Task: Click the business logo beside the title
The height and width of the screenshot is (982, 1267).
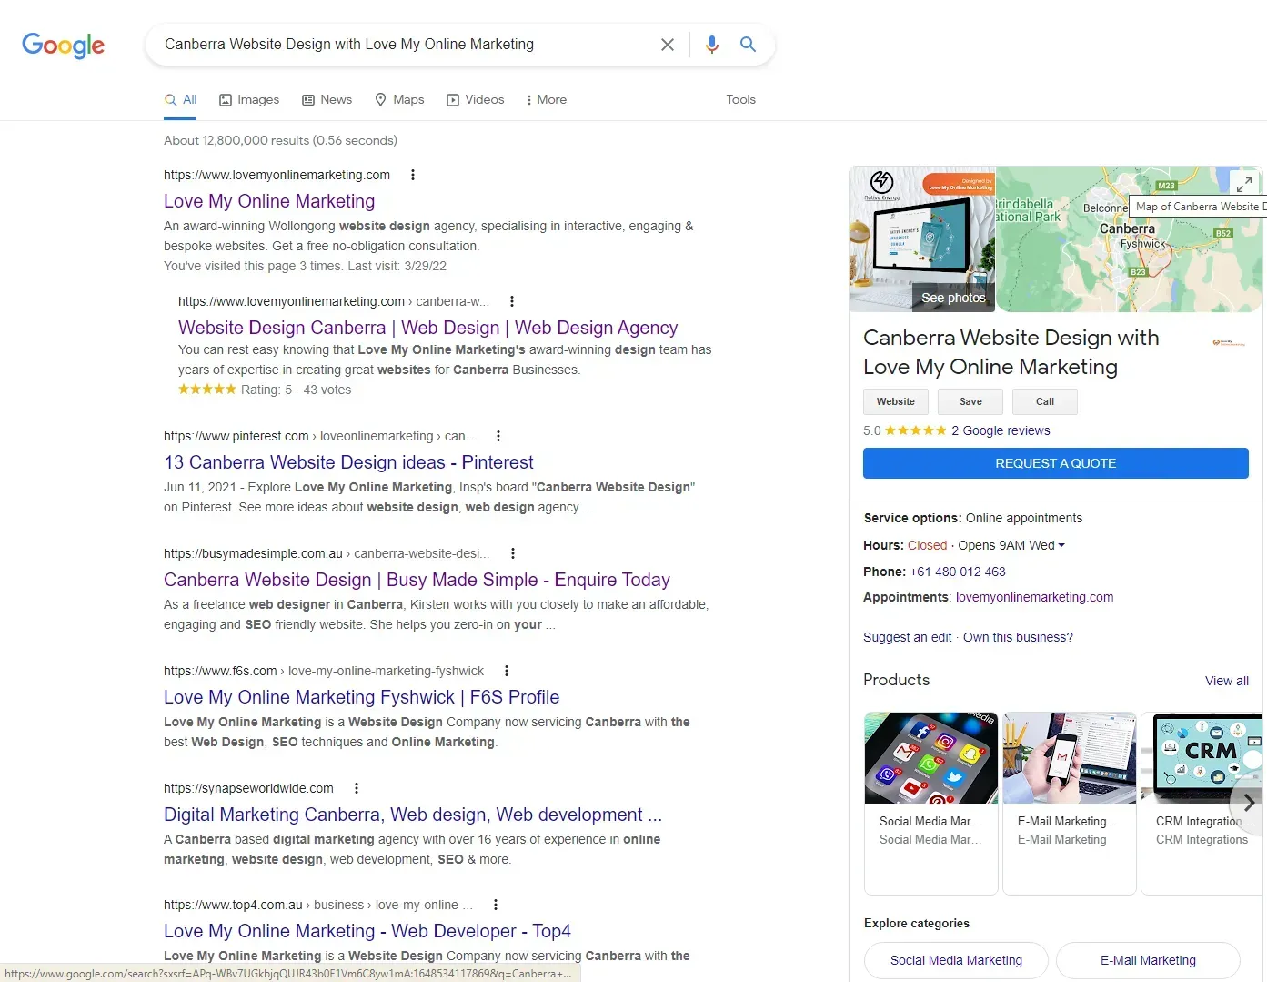Action: [1229, 343]
